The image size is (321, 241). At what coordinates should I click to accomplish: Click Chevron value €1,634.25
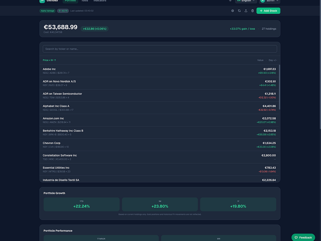269,143
